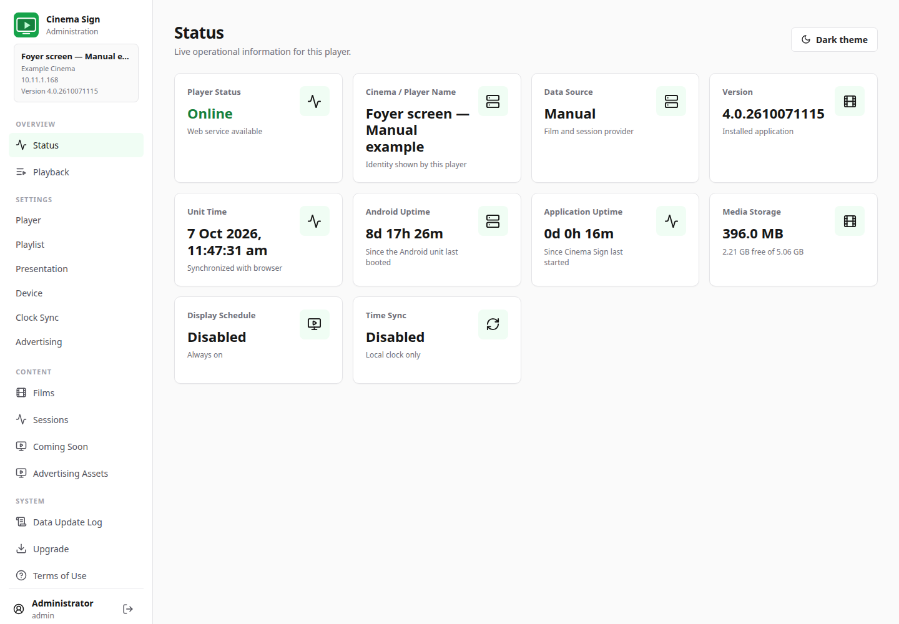Click the server icon on Data Source card
Image resolution: width=899 pixels, height=624 pixels.
coord(671,101)
